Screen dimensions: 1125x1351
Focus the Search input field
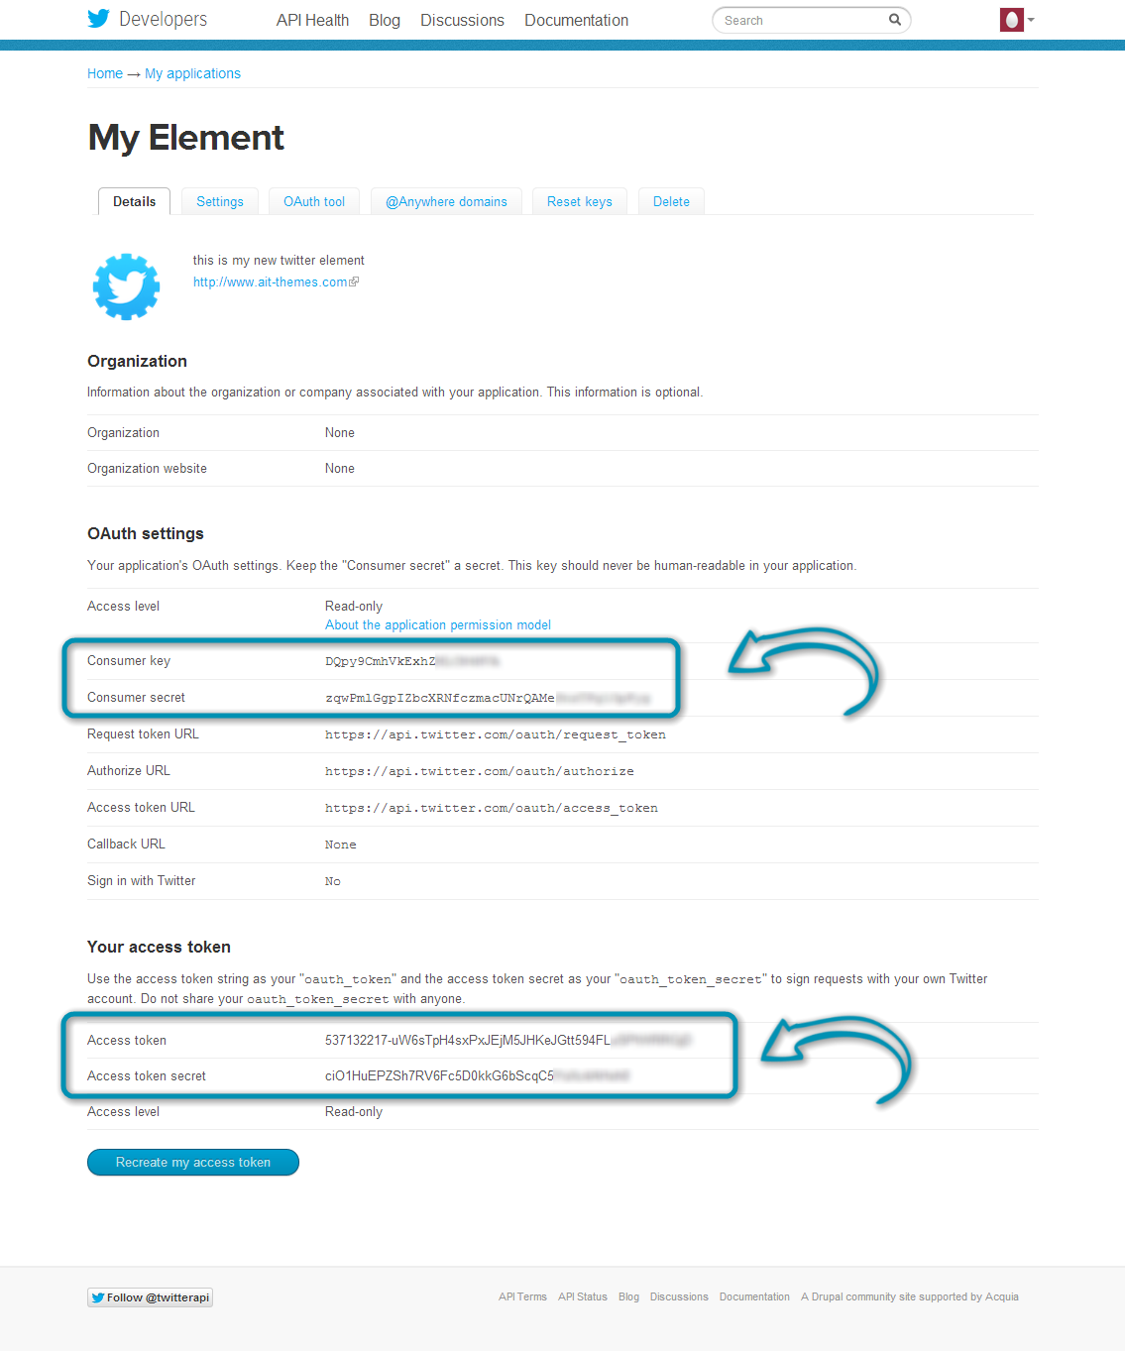click(x=801, y=20)
